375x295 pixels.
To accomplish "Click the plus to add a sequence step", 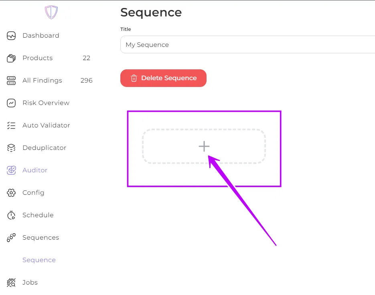I will tap(204, 146).
